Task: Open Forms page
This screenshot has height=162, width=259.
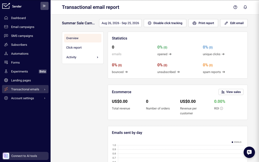Action: [x=25, y=63]
